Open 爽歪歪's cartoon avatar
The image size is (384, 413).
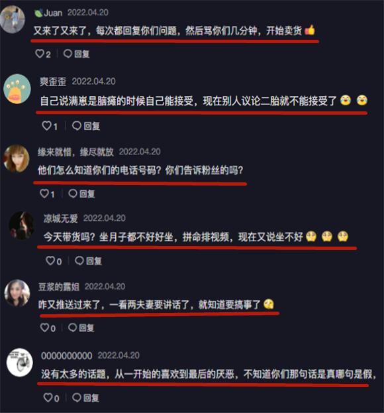17,89
